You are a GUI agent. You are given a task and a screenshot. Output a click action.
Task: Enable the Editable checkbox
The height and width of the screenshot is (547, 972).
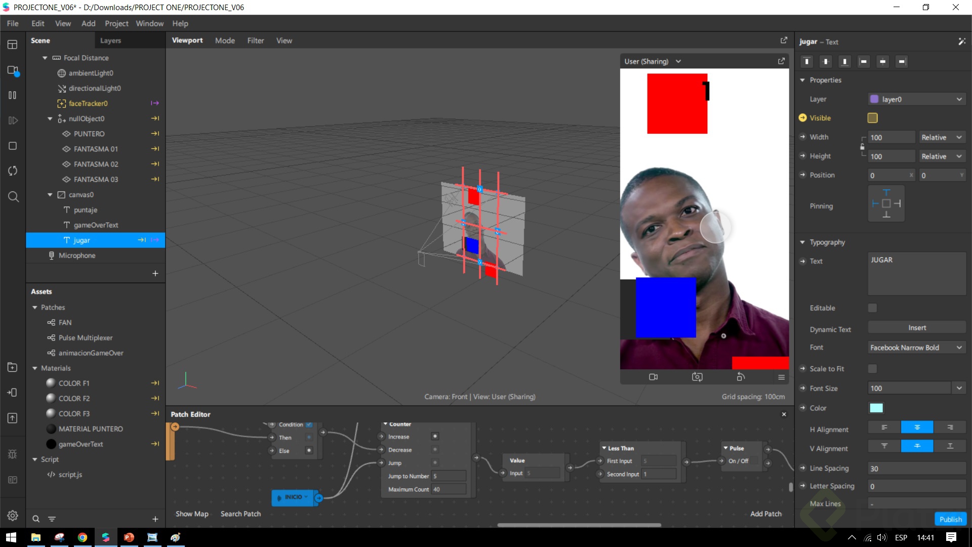(872, 308)
